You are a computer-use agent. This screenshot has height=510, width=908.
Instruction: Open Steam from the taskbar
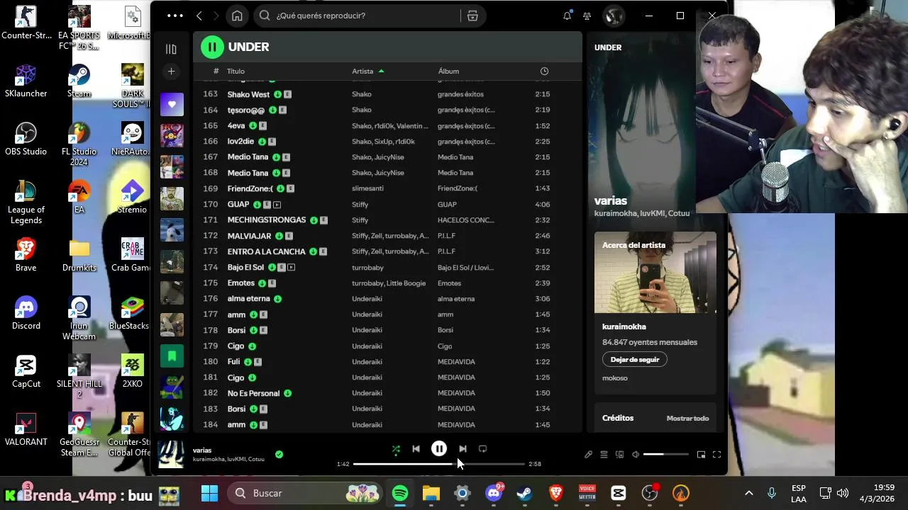pos(525,493)
